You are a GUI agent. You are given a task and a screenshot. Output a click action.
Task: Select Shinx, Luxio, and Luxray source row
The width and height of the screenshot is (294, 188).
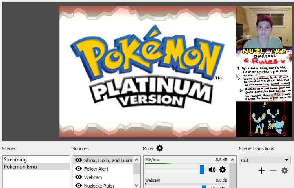click(103, 160)
